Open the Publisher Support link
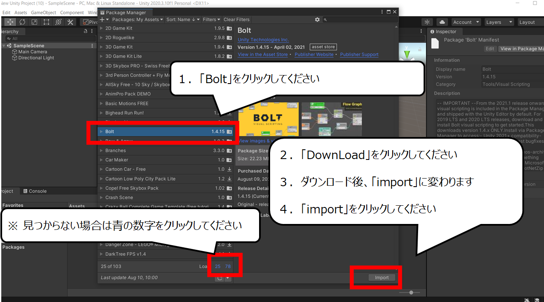This screenshot has width=544, height=302. pyautogui.click(x=359, y=55)
